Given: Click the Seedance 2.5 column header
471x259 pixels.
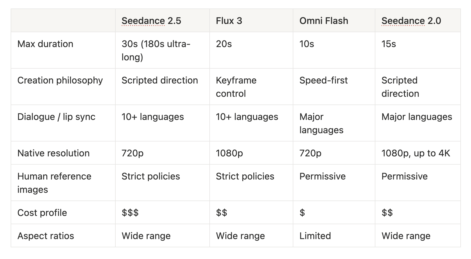Looking at the screenshot, I should click(163, 20).
